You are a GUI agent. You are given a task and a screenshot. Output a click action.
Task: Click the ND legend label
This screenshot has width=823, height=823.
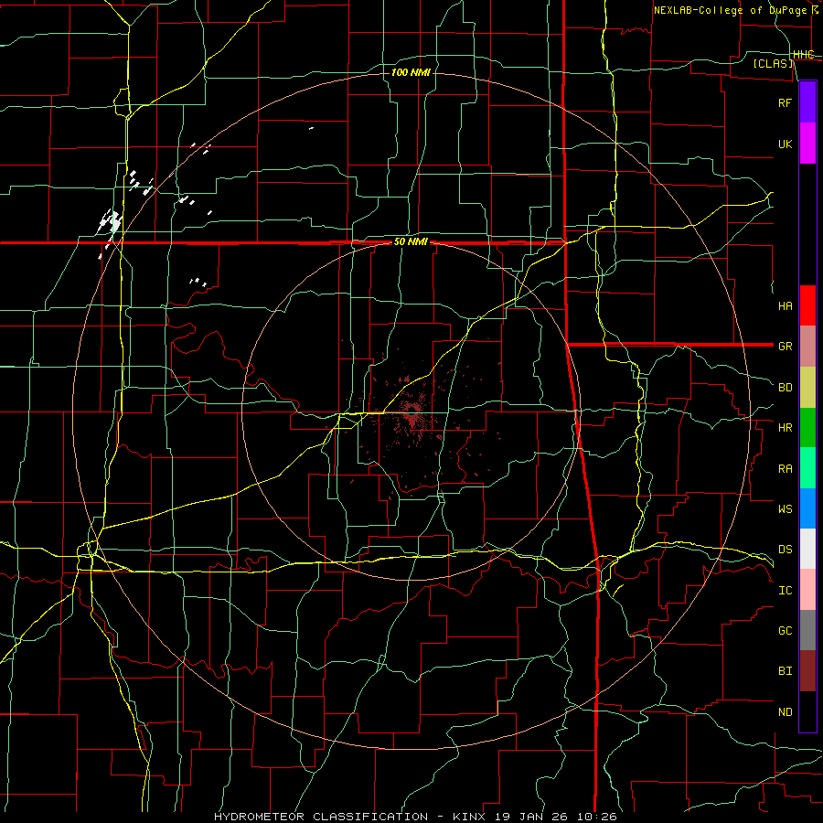(786, 711)
